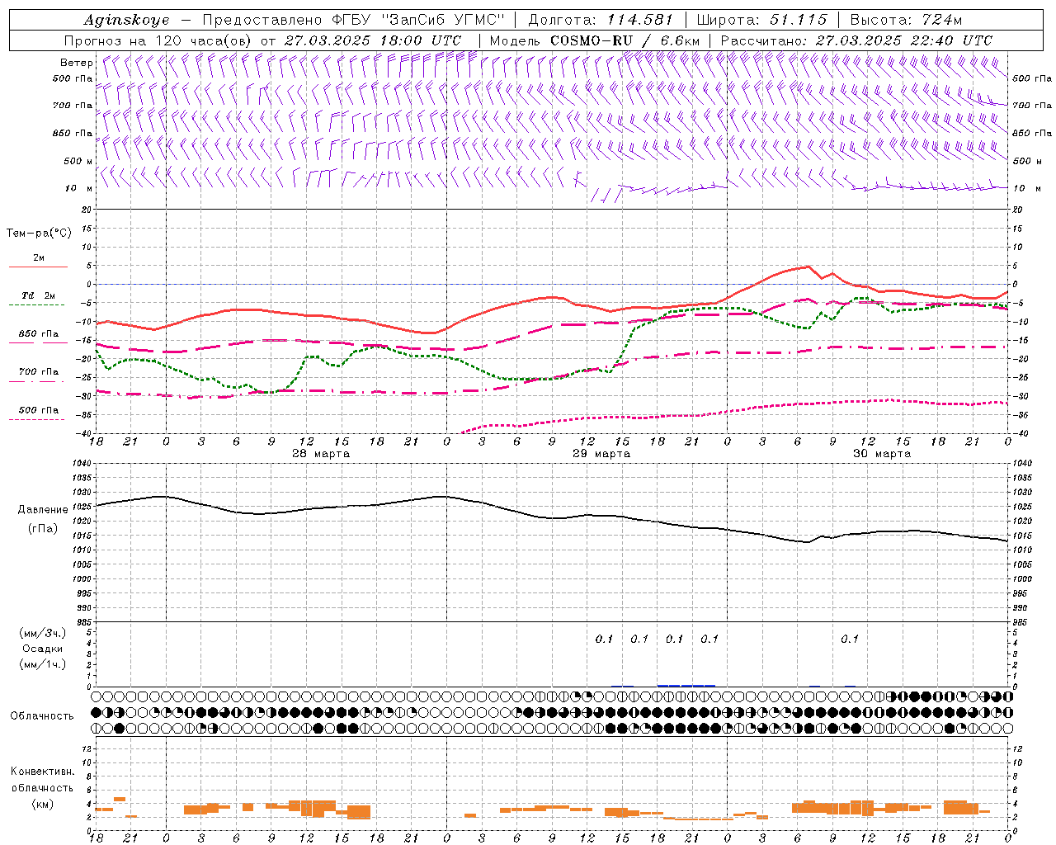Click the "30 марта" date label
This screenshot has height=845, width=1056.
(x=882, y=454)
